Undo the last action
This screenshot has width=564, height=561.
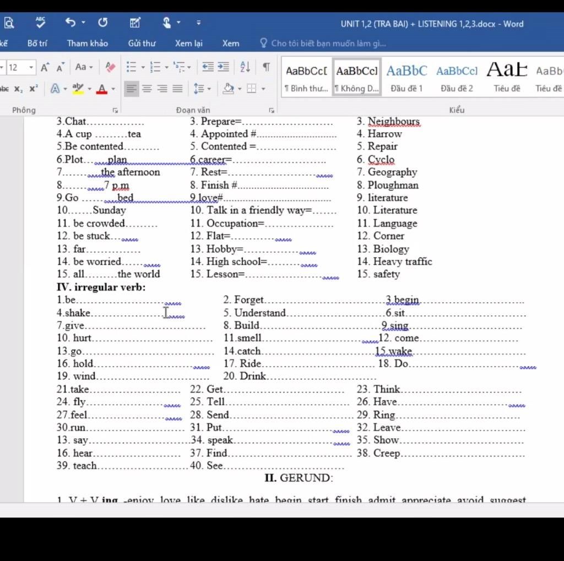(70, 22)
